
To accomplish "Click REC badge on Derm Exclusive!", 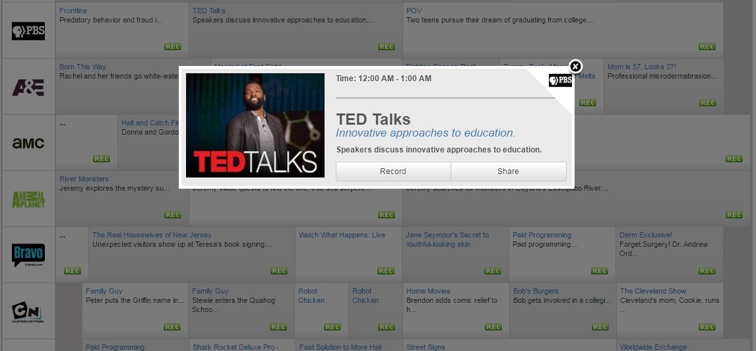I will pos(707,271).
